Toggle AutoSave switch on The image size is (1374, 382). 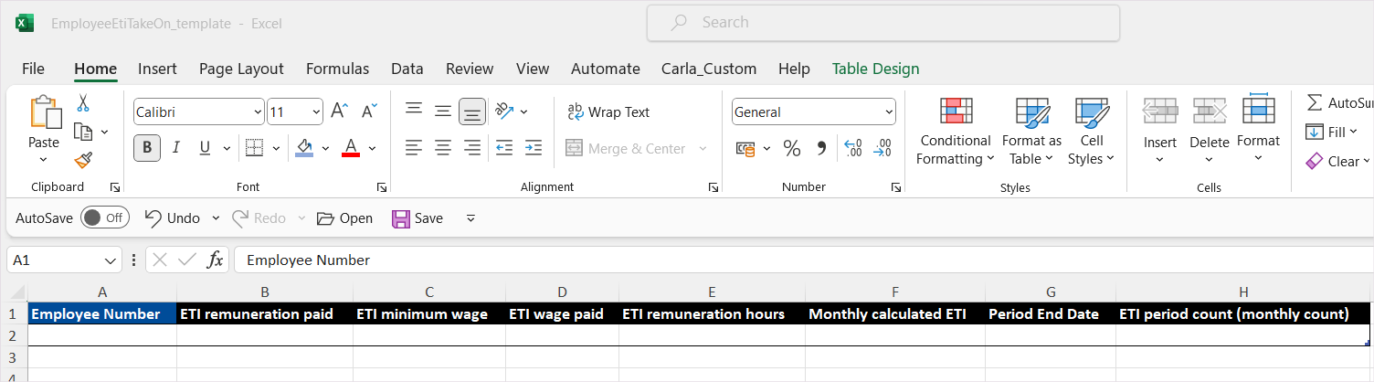point(104,218)
